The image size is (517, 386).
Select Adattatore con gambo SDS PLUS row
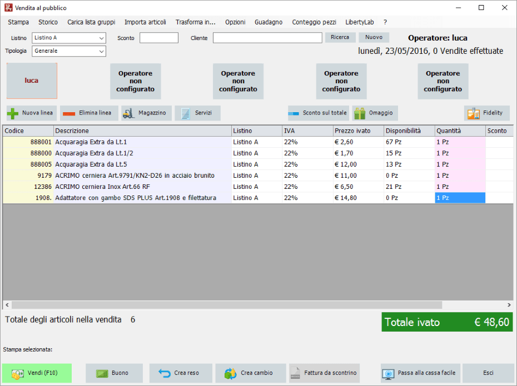tap(258, 198)
